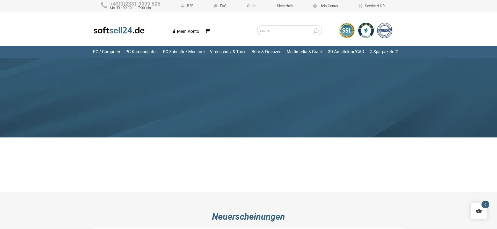Click the zero-count badge on the basket

485,205
